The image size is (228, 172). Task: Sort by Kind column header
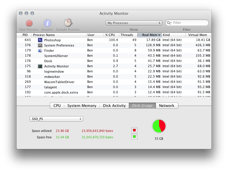173,35
